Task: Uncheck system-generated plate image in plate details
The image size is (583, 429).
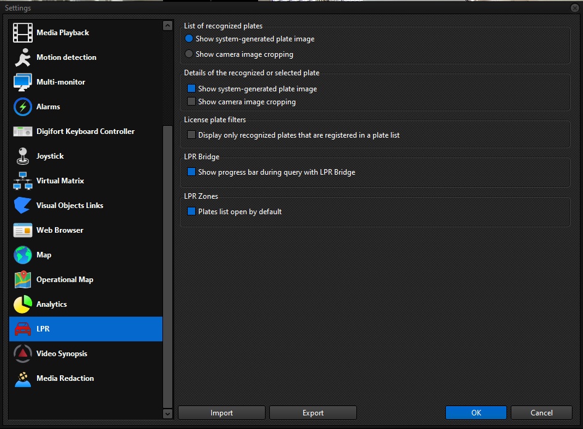Action: click(x=191, y=88)
